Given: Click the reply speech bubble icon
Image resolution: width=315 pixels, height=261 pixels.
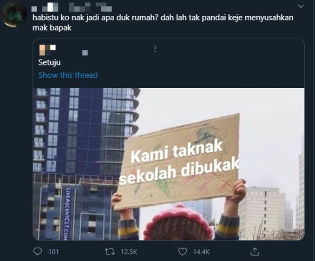Looking at the screenshot, I should (x=38, y=251).
